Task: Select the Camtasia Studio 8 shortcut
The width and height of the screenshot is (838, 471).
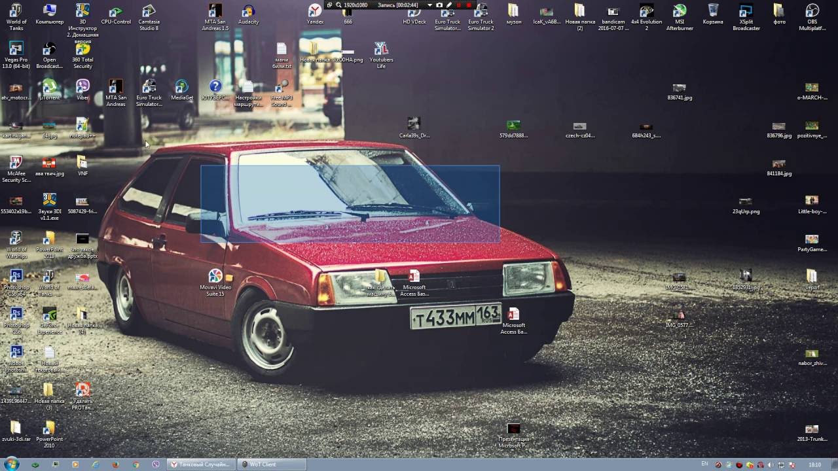Action: tap(149, 18)
